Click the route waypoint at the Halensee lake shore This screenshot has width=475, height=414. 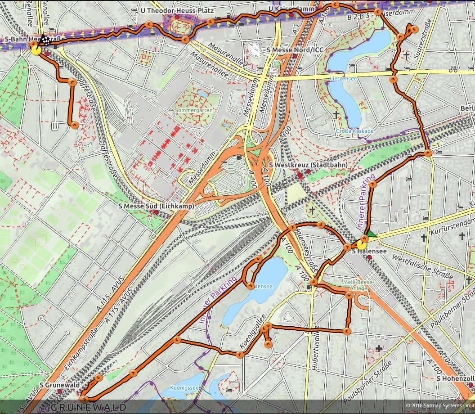(x=249, y=285)
